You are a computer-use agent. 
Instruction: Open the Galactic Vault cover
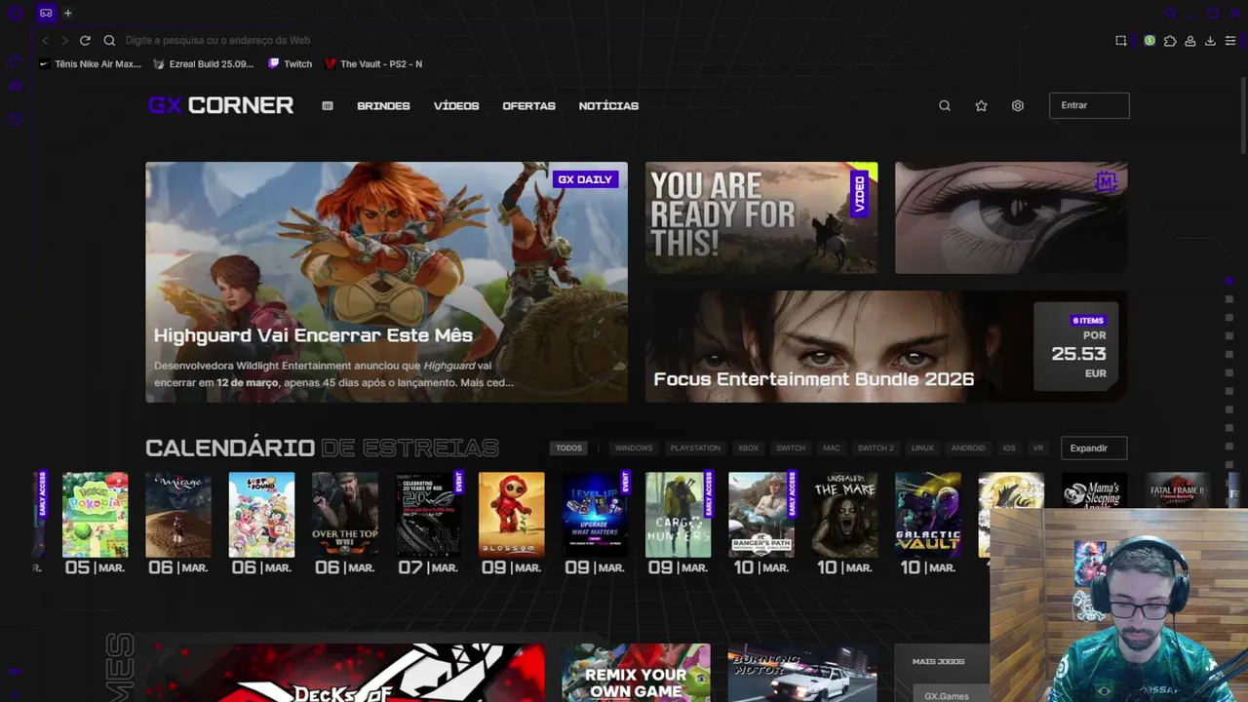click(928, 515)
